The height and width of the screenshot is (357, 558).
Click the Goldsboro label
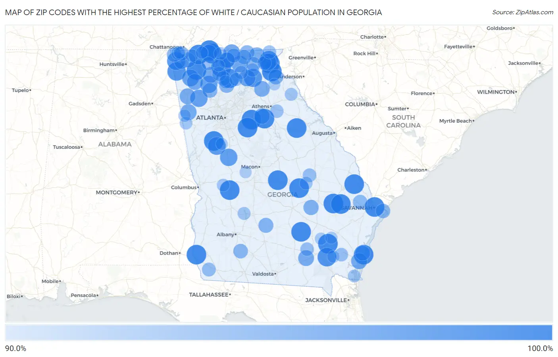click(x=500, y=28)
